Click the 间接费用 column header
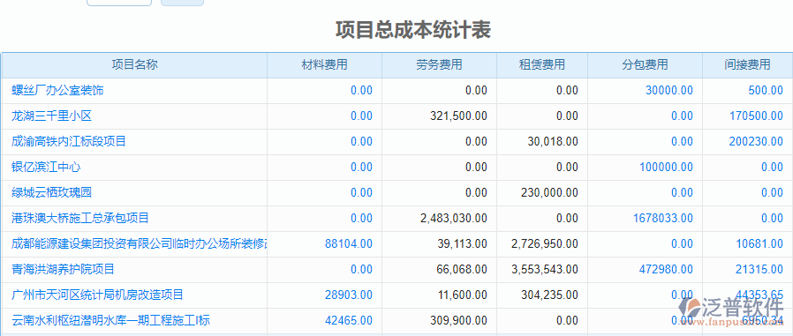The height and width of the screenshot is (336, 793). coord(747,64)
